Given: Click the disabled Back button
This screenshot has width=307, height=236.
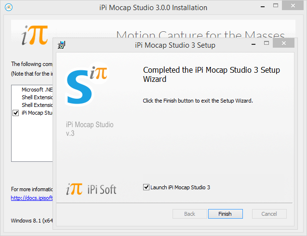Looking at the screenshot, I should [189, 214].
